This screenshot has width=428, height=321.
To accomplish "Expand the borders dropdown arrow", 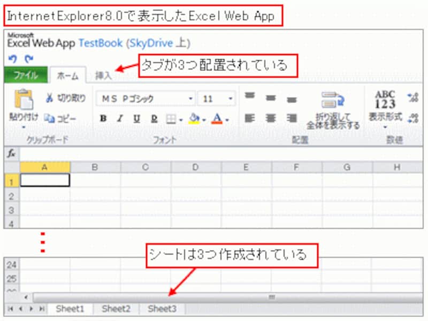I will 181,119.
